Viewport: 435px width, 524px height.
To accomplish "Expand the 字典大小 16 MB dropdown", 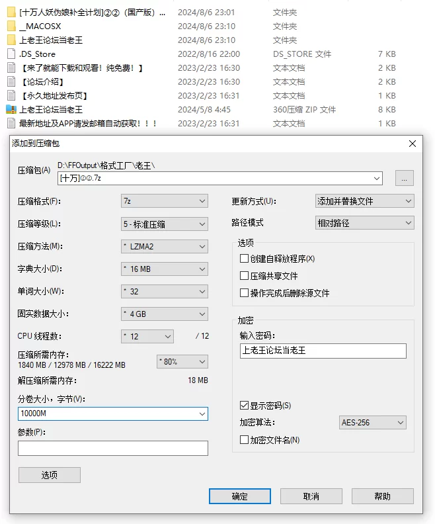I will point(164,269).
